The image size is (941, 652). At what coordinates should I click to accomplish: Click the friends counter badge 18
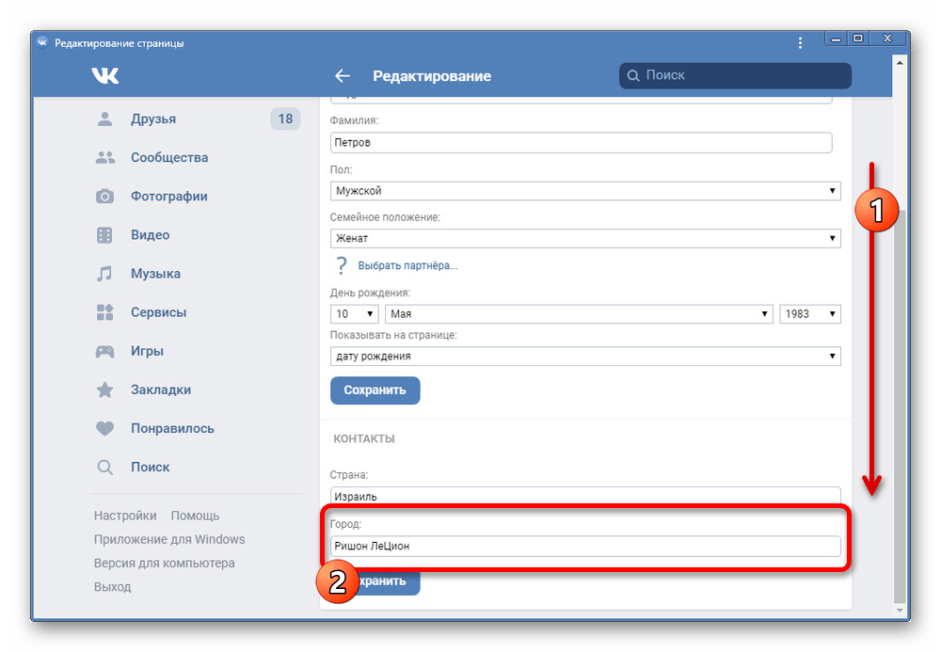click(286, 119)
